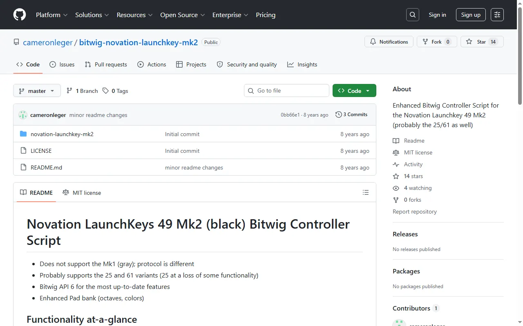Click Report repository link

coord(415,211)
